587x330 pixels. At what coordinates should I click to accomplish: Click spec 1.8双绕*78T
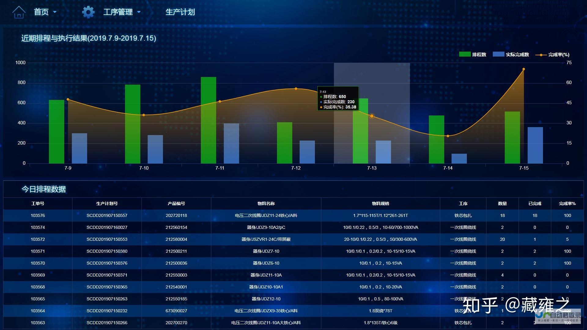pos(381,311)
